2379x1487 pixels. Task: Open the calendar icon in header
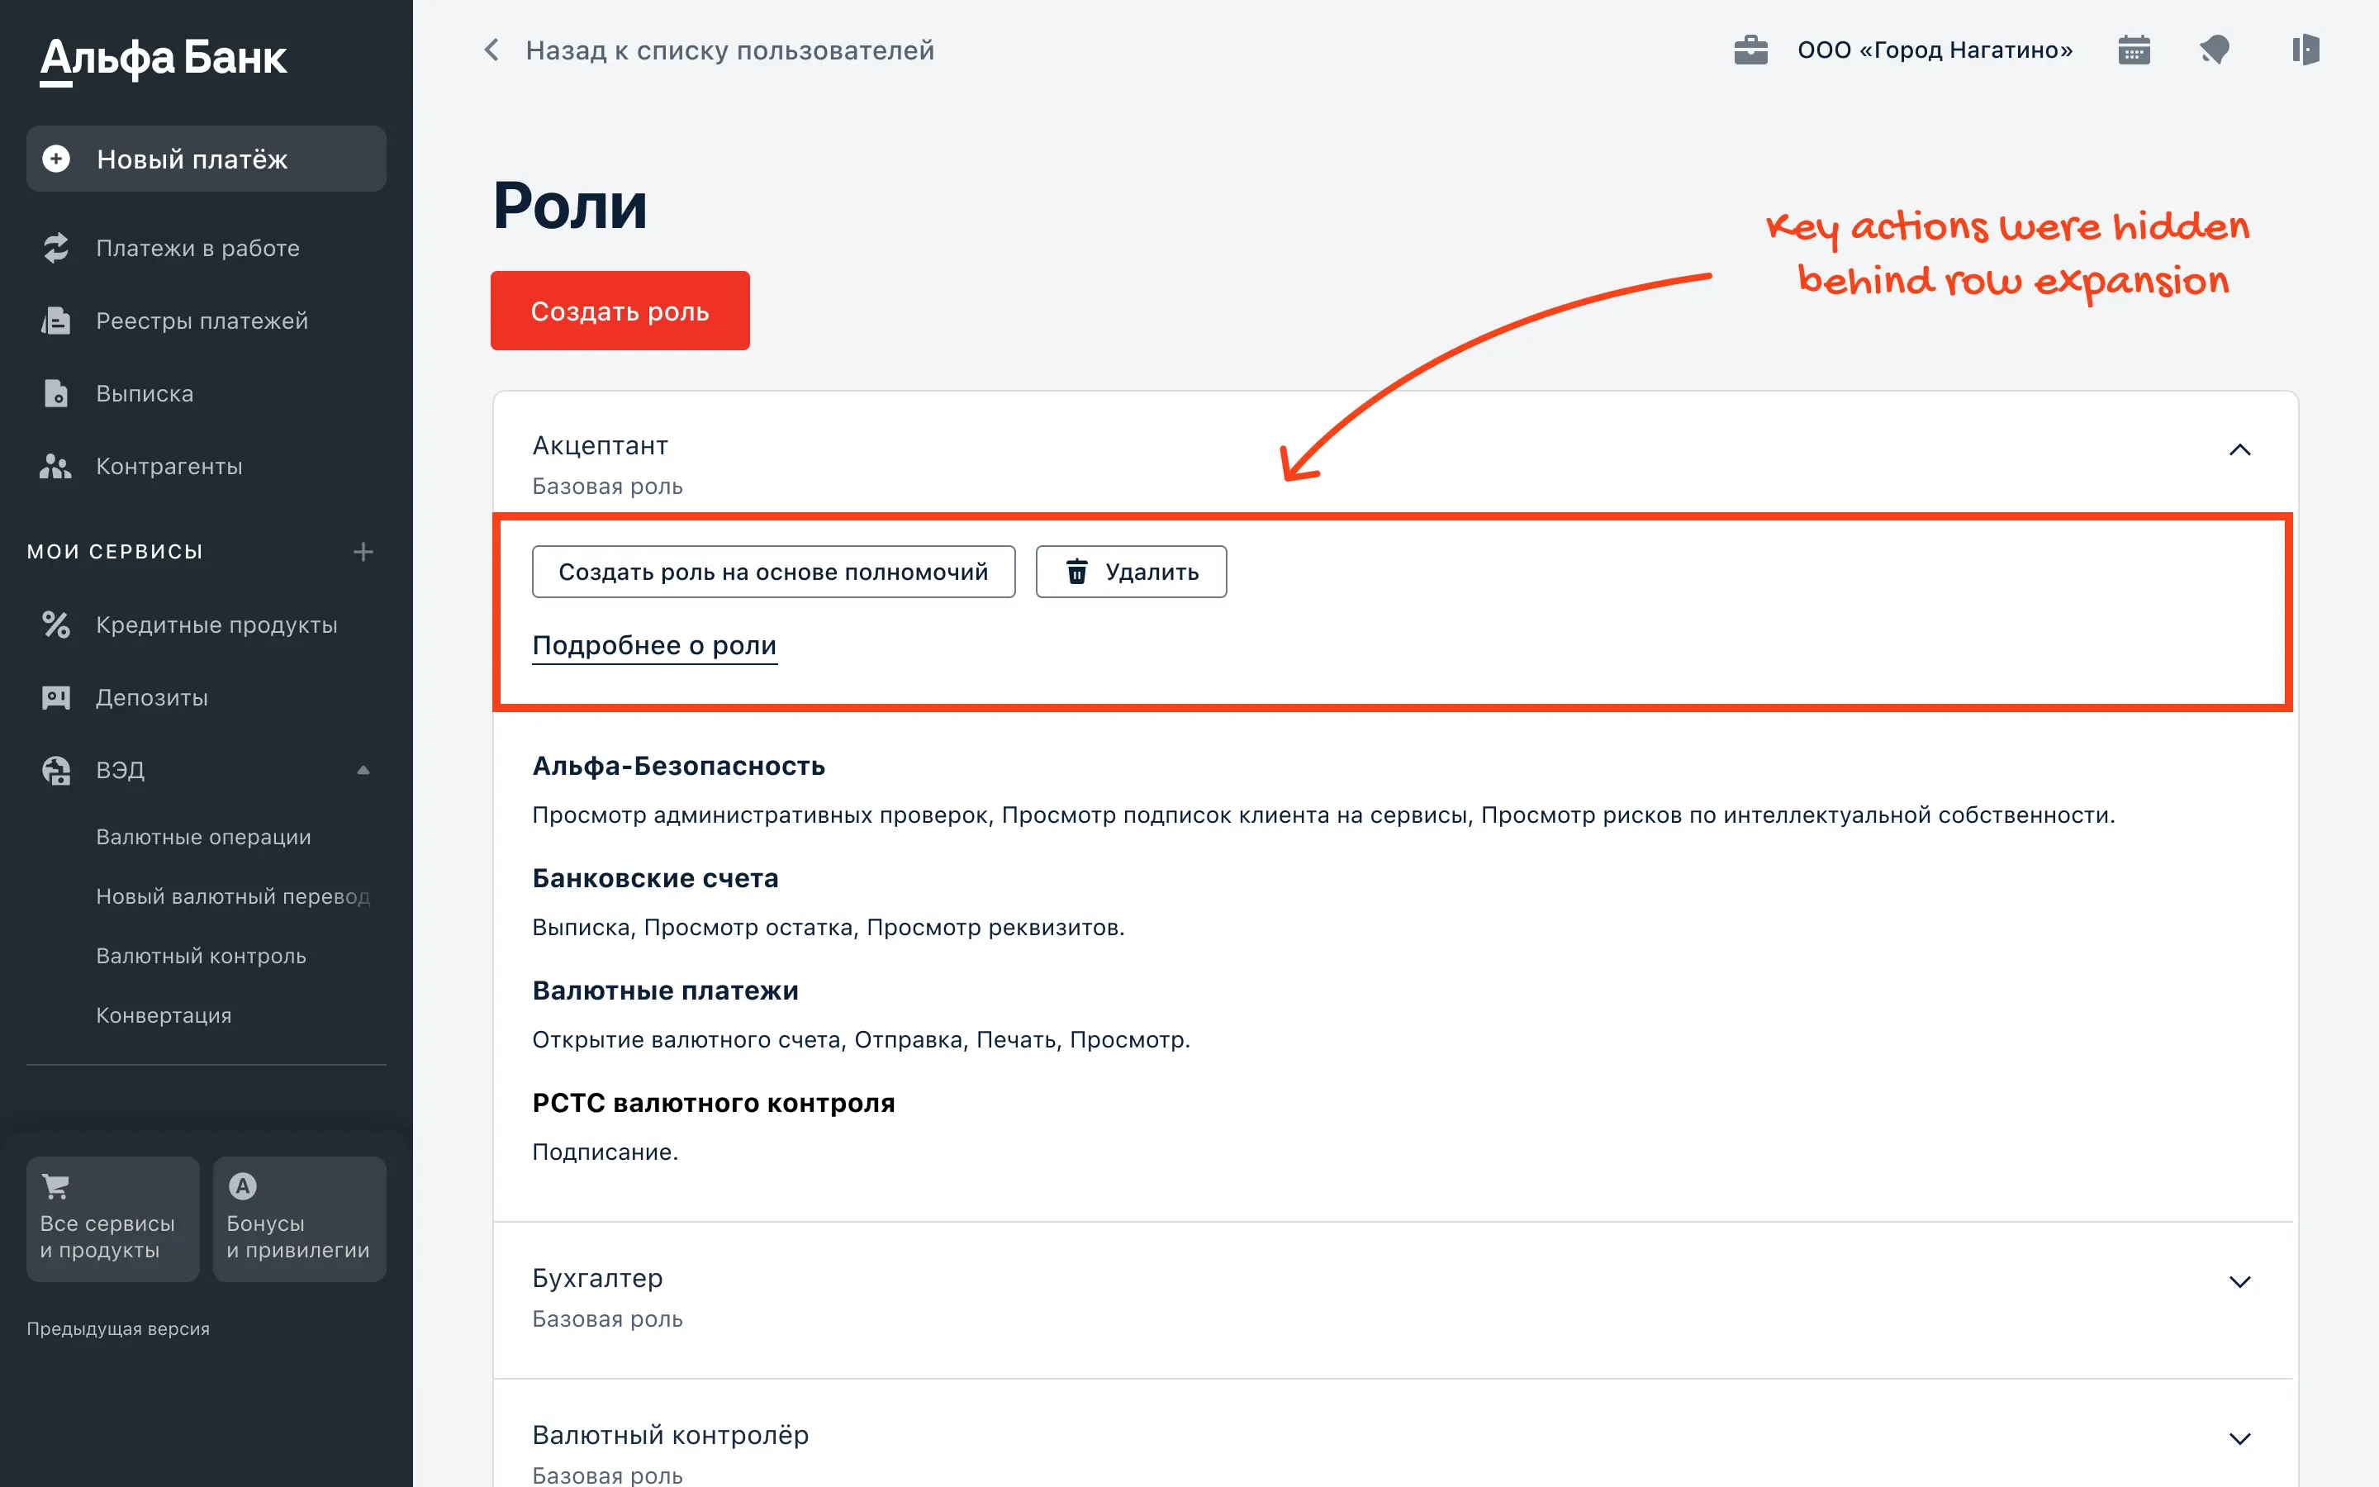pos(2133,50)
